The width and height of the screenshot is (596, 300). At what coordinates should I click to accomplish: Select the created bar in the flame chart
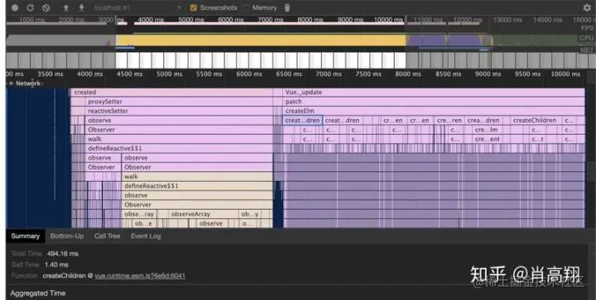pos(172,93)
